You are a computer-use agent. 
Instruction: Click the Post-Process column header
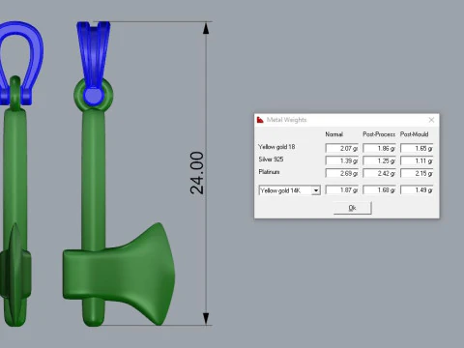tap(379, 134)
